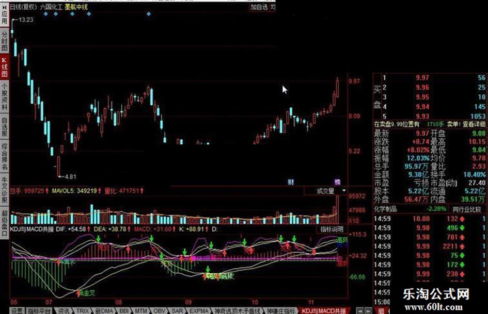
Task: Select the EXPMA indicator tab
Action: (x=199, y=310)
